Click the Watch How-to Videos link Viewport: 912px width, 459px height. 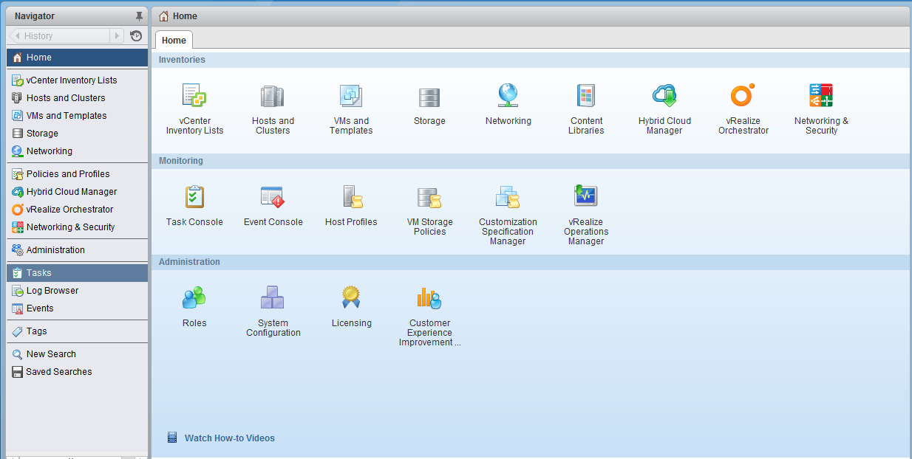coord(230,438)
